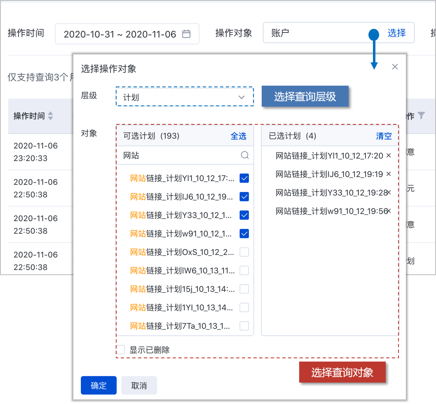Remove 网站链接_计划w91 from selected list
This screenshot has height=404, width=436.
pyautogui.click(x=388, y=211)
